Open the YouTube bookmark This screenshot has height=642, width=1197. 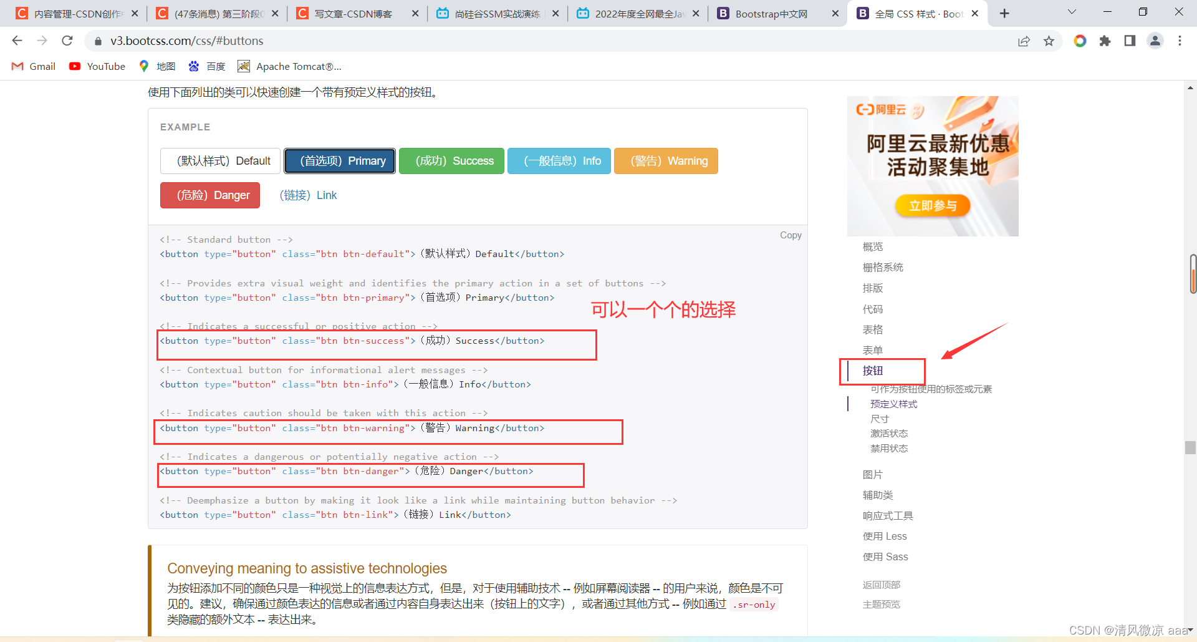tap(97, 66)
